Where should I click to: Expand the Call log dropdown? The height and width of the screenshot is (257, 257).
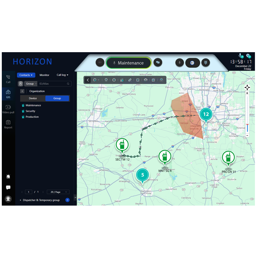pyautogui.click(x=62, y=75)
